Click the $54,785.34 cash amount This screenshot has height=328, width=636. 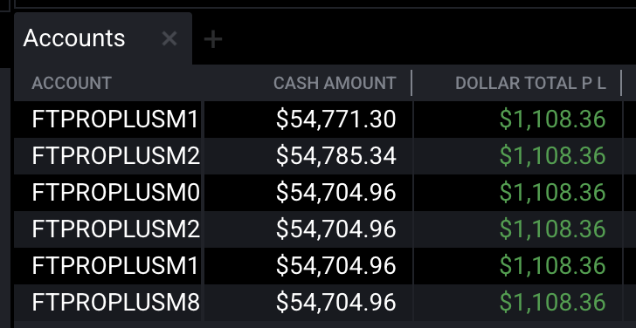(335, 156)
